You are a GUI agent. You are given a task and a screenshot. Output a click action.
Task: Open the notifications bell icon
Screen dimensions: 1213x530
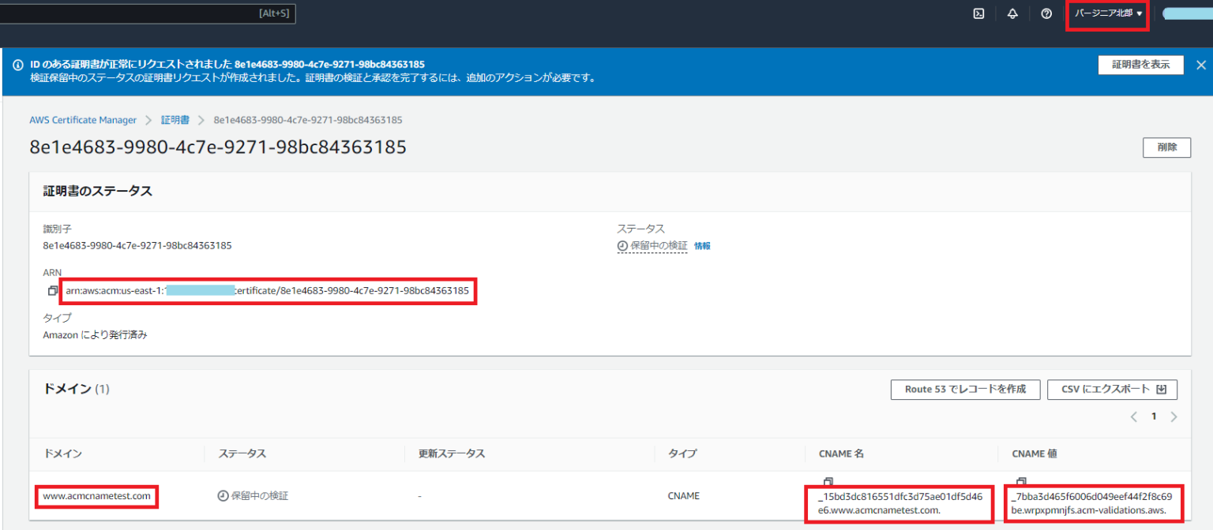[1012, 13]
